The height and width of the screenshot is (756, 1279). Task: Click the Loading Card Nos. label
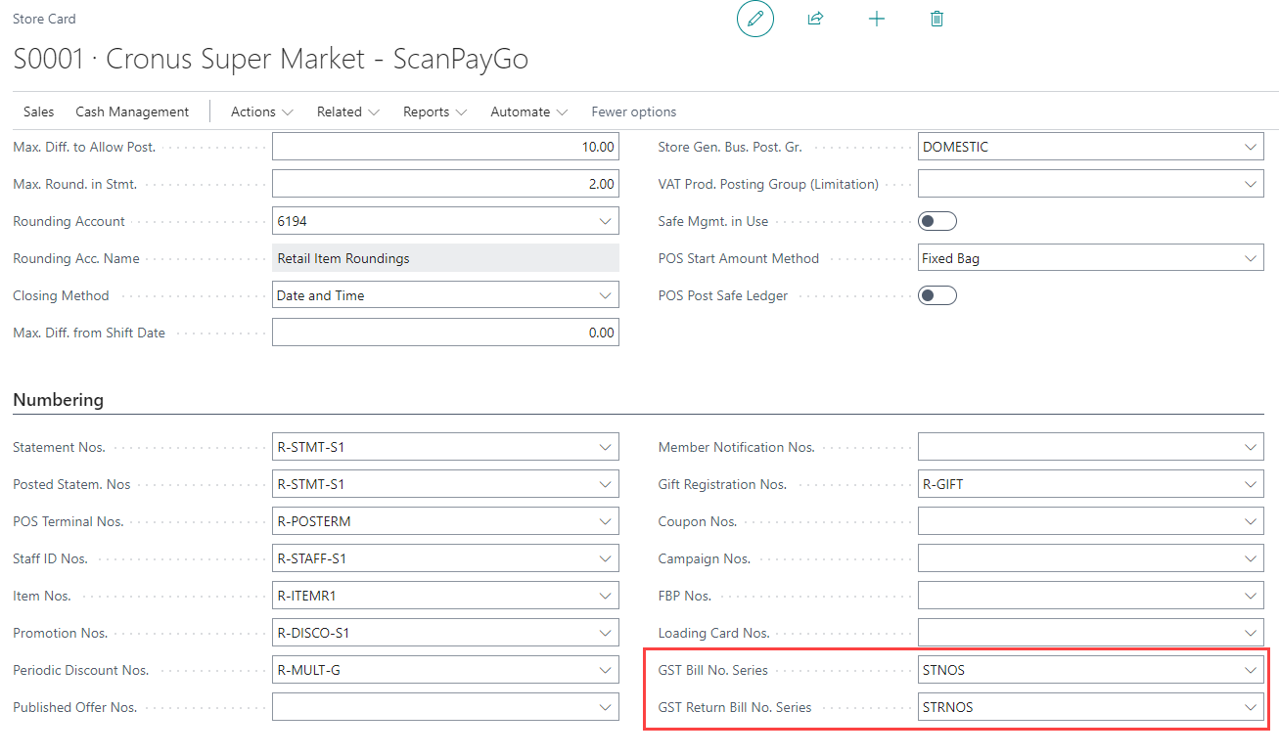point(714,633)
